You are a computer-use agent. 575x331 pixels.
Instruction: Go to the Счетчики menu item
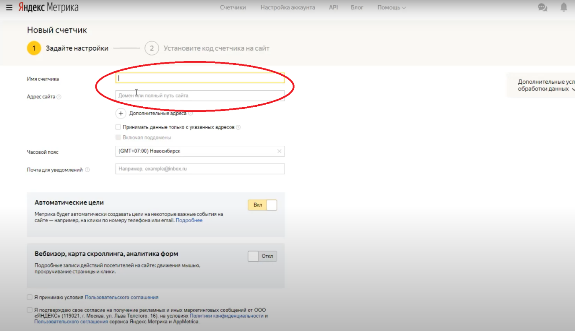click(233, 8)
